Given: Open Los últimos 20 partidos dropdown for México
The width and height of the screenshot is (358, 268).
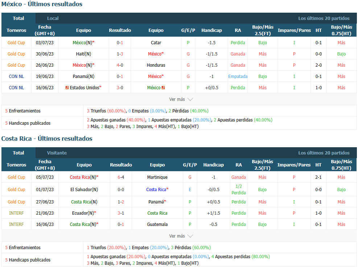Looking at the screenshot, I should coord(324,18).
